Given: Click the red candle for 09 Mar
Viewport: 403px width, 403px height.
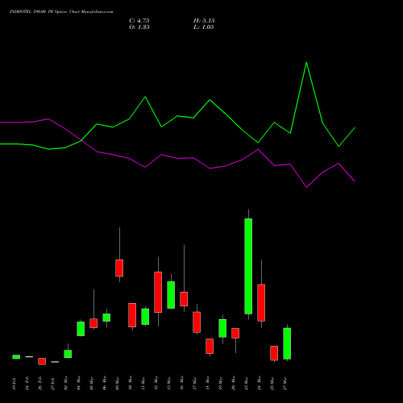Looking at the screenshot, I should coord(119,268).
